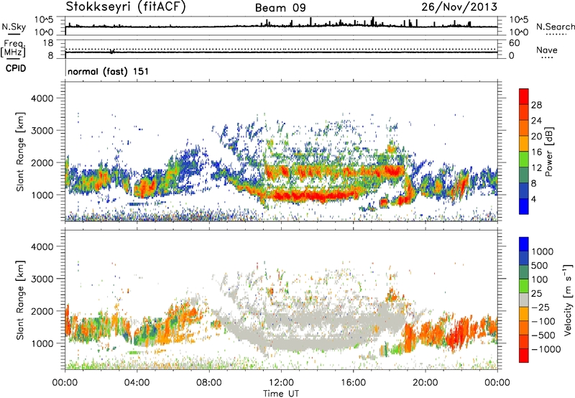Click the '20:00' time axis tick label
575x398 pixels.
[x=425, y=383]
